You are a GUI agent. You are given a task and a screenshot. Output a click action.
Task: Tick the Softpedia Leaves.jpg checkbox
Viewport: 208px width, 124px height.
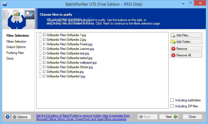(40, 49)
